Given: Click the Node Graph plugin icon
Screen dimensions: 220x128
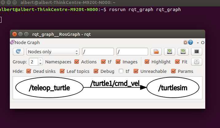Looking at the screenshot, I should point(12,42).
